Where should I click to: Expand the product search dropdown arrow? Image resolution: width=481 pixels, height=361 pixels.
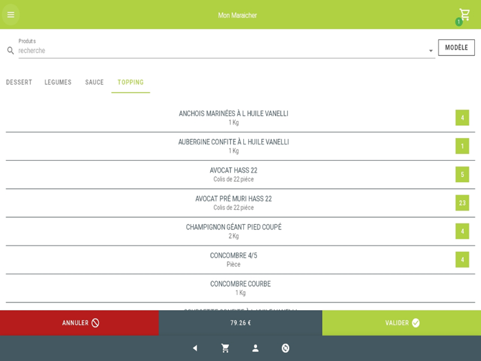pyautogui.click(x=431, y=51)
